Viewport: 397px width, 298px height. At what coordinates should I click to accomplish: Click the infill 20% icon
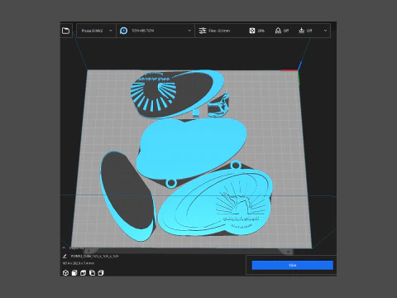point(252,31)
